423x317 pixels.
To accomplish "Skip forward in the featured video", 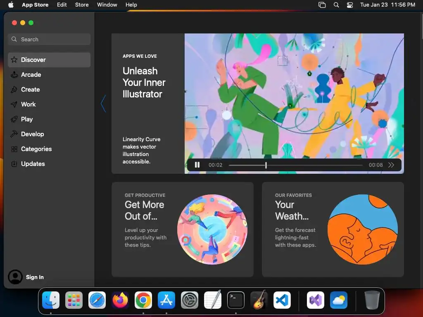I will pos(391,165).
